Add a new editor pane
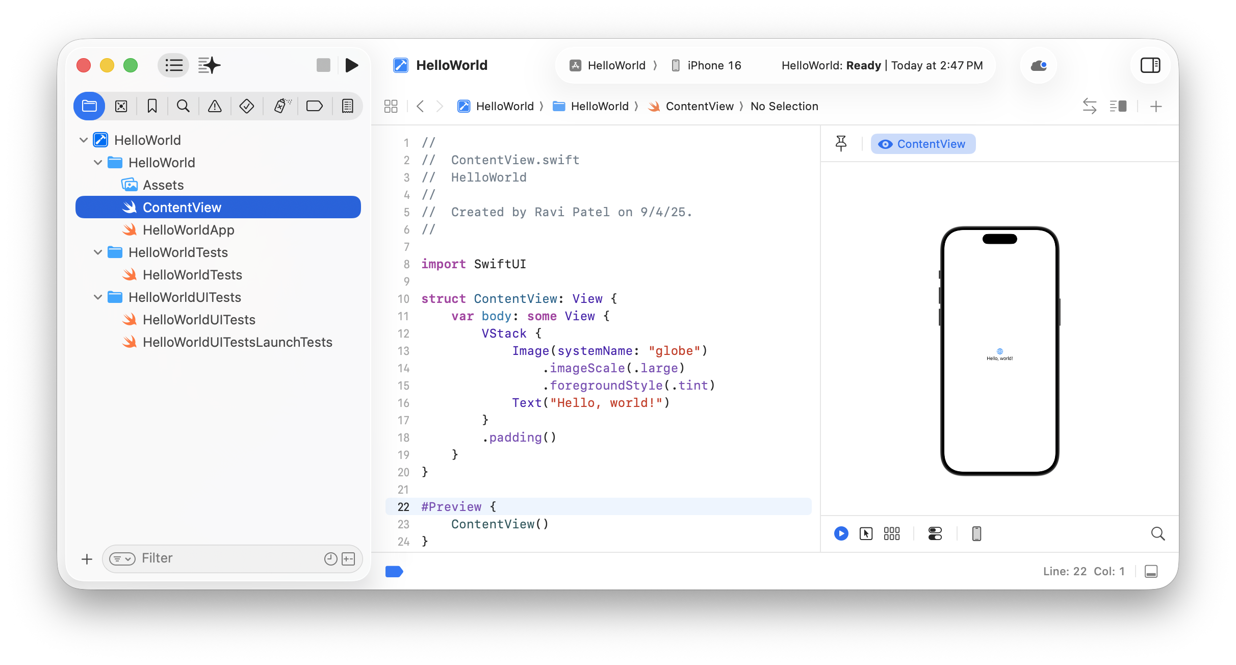The image size is (1236, 665). 1156,106
